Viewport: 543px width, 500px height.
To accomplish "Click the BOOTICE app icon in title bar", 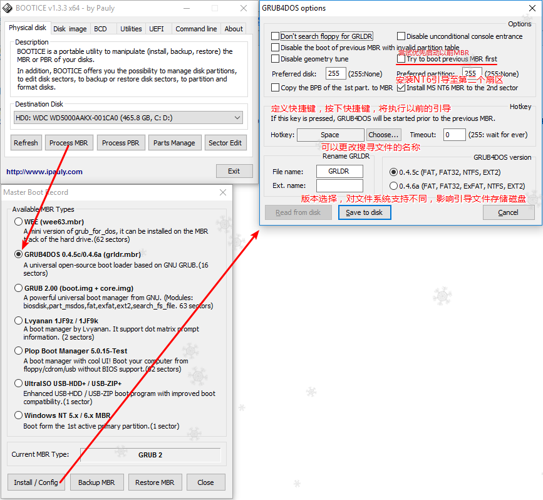I will (x=8, y=8).
